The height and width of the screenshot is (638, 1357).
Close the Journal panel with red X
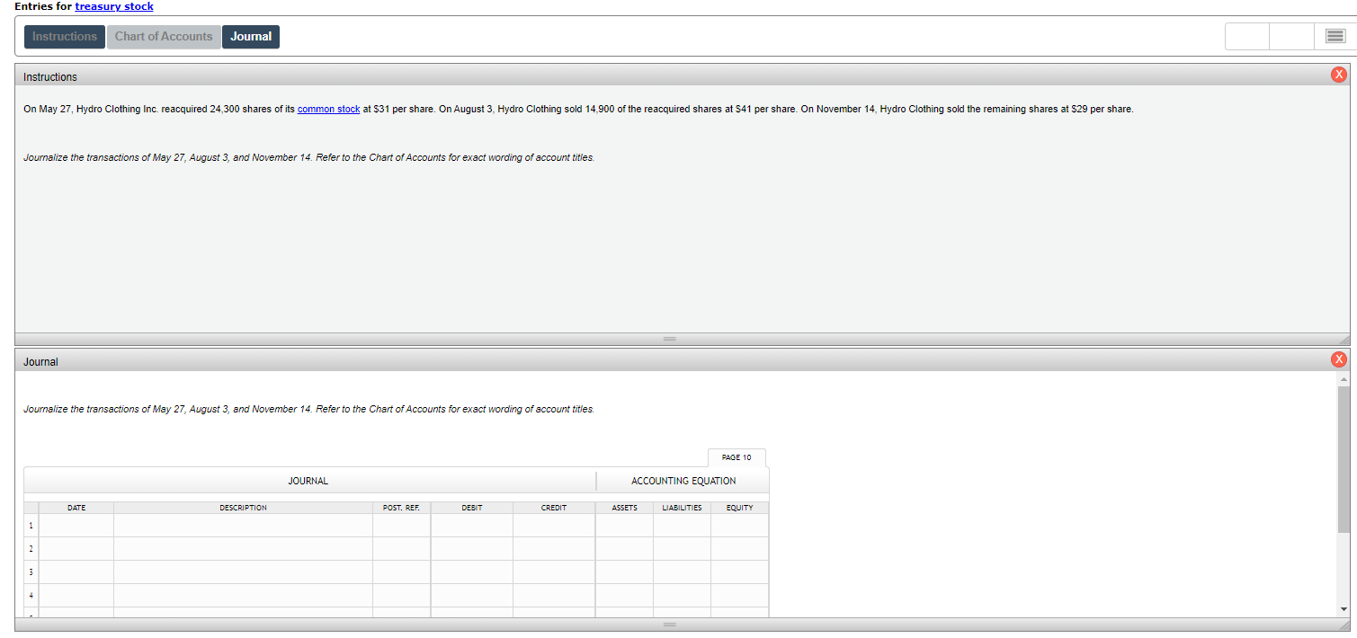click(1338, 359)
